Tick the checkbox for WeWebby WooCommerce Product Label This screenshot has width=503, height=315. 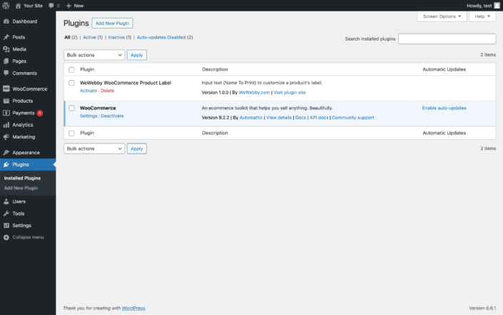[x=71, y=83]
